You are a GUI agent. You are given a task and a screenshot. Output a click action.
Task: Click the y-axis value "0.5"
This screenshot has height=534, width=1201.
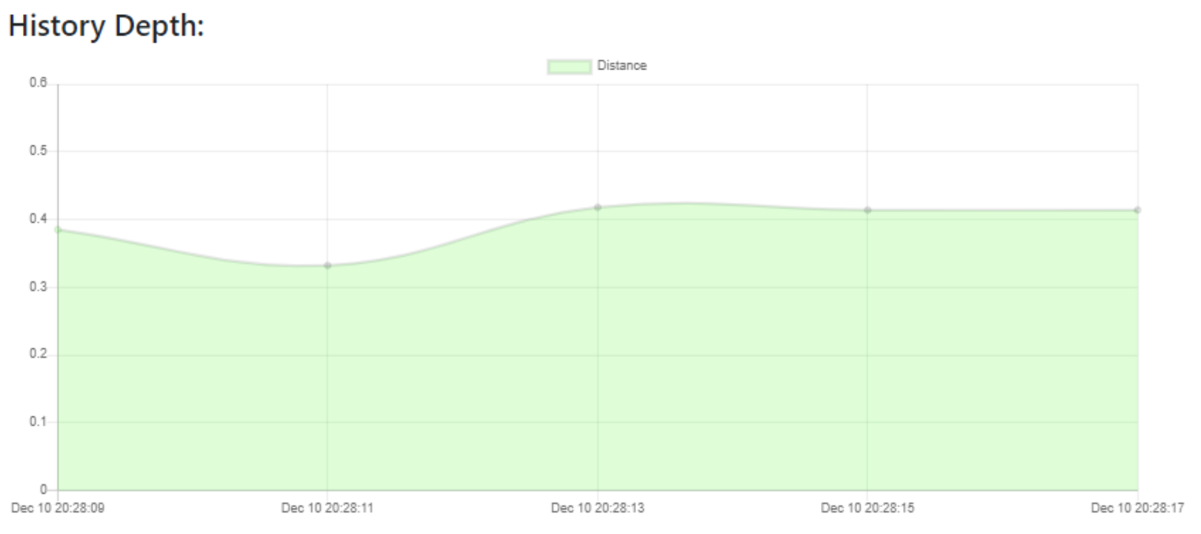point(39,151)
